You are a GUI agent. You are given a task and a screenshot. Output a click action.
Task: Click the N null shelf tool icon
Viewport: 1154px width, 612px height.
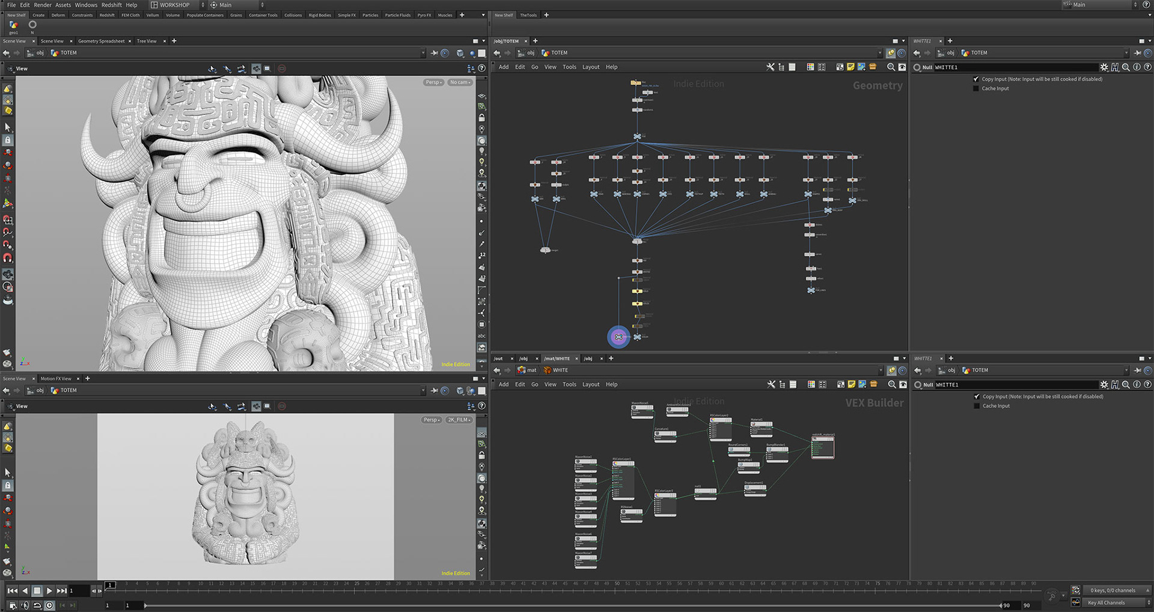[32, 25]
